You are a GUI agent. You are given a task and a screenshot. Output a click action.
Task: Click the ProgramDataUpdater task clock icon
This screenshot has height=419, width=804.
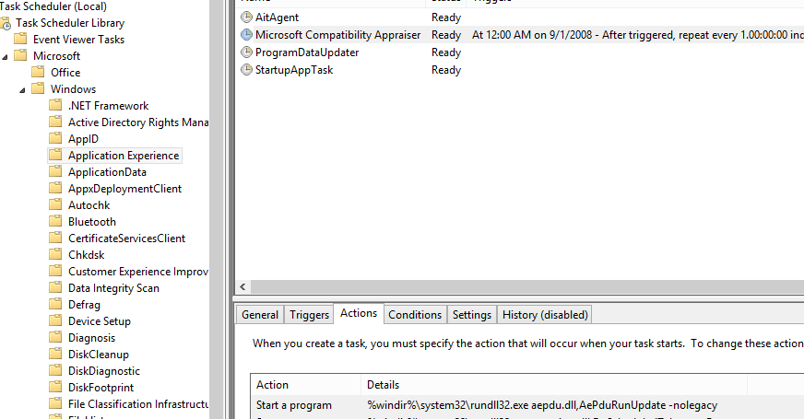(x=246, y=52)
